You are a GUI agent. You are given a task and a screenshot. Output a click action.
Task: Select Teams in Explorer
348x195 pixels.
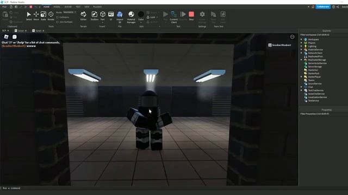pos(311,80)
